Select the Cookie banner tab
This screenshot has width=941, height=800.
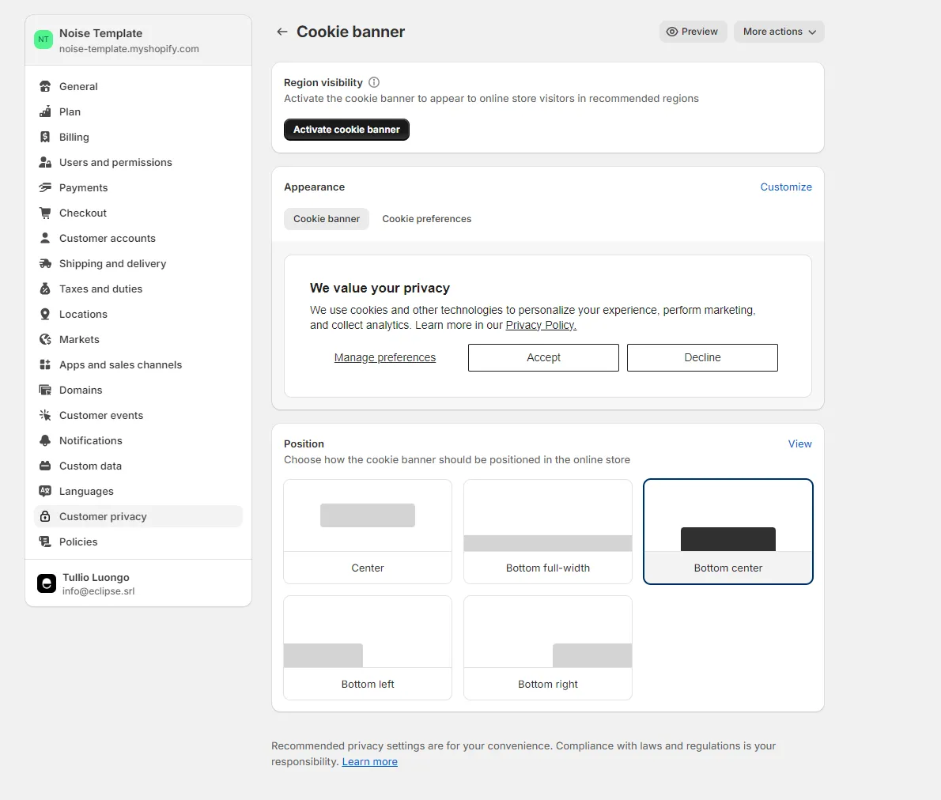click(327, 218)
